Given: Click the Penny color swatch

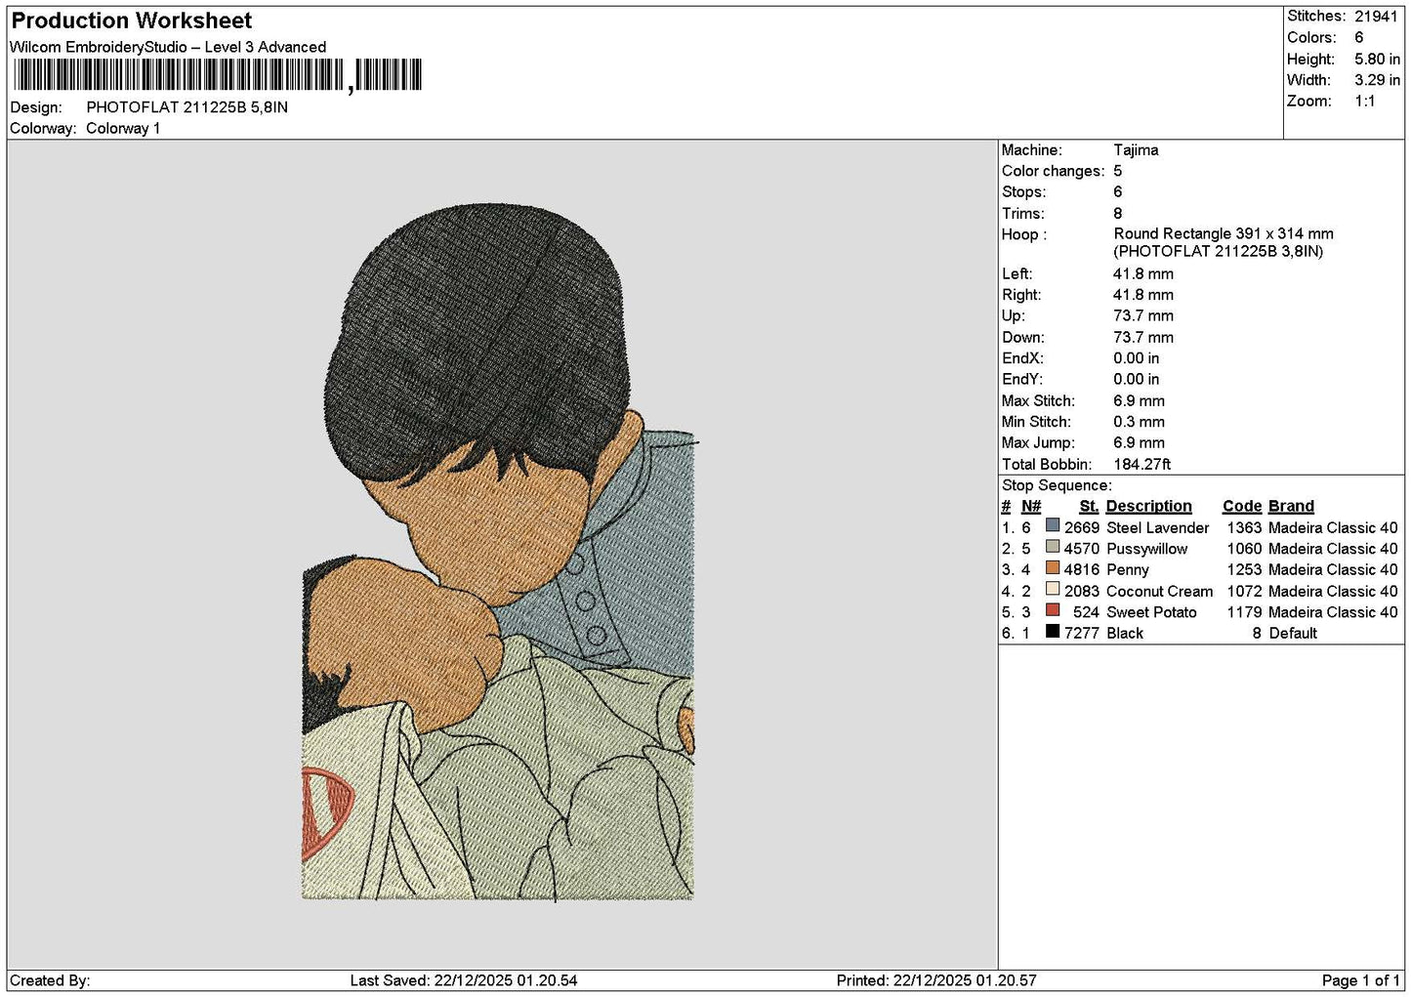Looking at the screenshot, I should [x=1053, y=568].
